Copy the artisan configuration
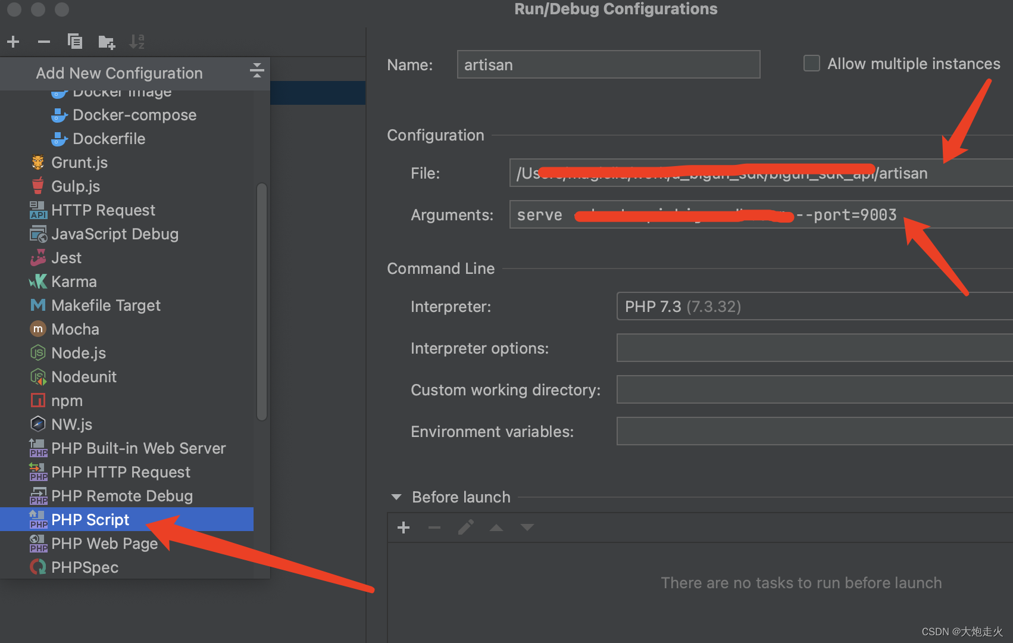 pos(75,41)
